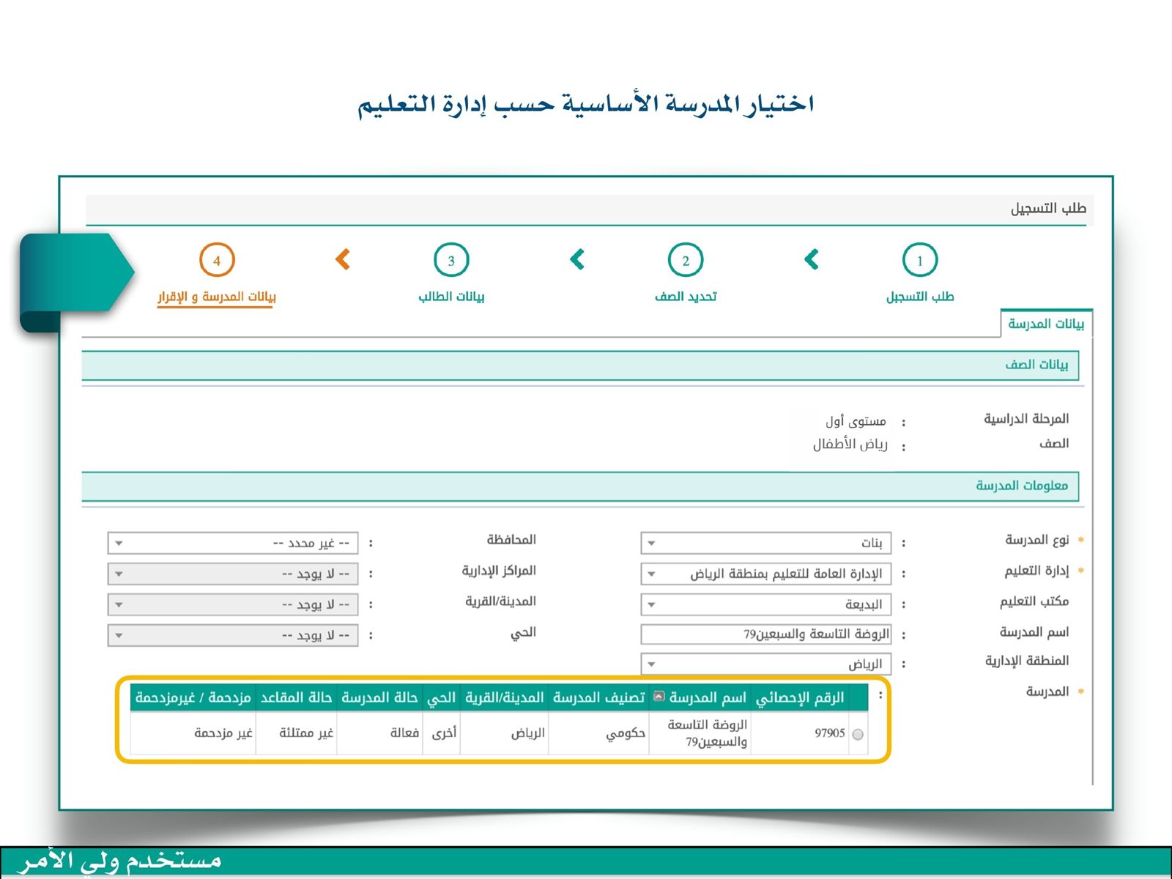
Task: Click the طلب التسجيل step label
Action: (920, 297)
